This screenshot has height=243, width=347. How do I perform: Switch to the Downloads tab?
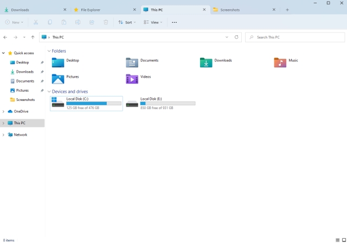coord(35,10)
